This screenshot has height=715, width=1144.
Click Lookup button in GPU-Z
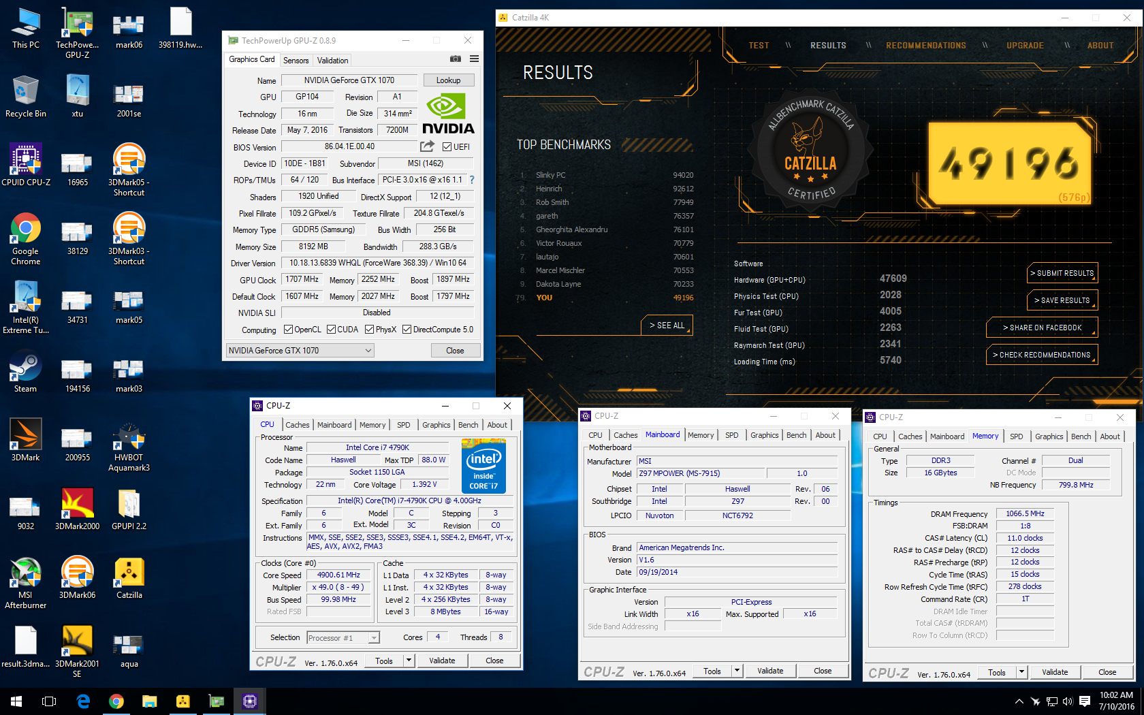448,80
